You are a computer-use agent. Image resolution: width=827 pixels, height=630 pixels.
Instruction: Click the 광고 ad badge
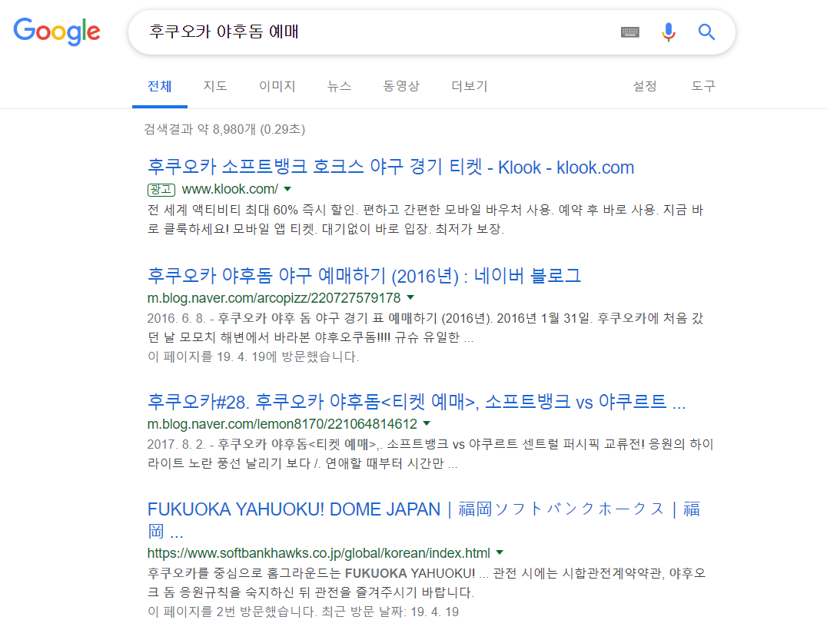161,189
